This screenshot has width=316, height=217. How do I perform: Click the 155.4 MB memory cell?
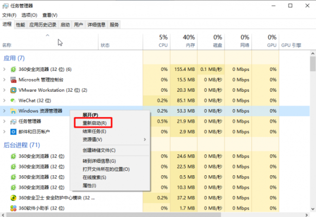click(x=185, y=69)
